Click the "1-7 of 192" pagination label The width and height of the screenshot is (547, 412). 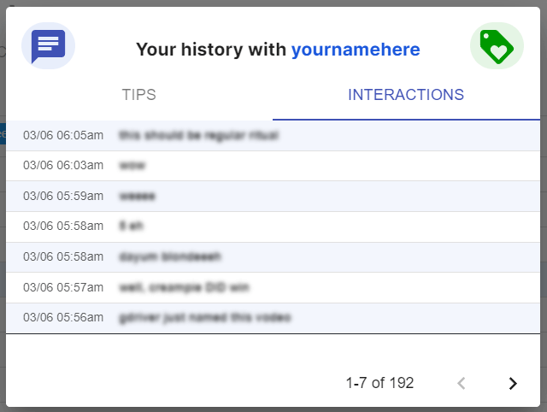click(379, 383)
